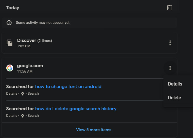This screenshot has width=193, height=138.
Task: Click location pin under change font search
Action: 22,94
